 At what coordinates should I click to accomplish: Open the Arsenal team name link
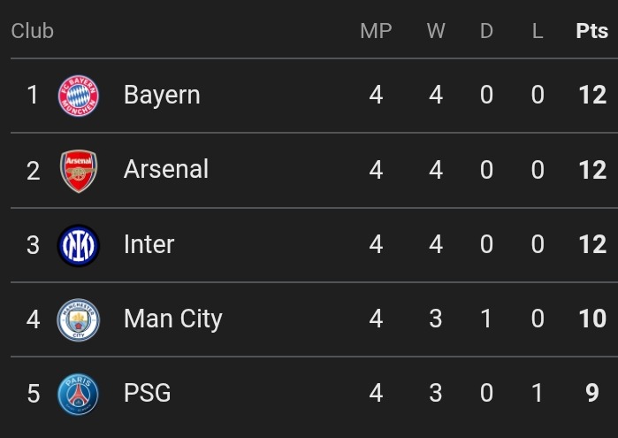[166, 169]
